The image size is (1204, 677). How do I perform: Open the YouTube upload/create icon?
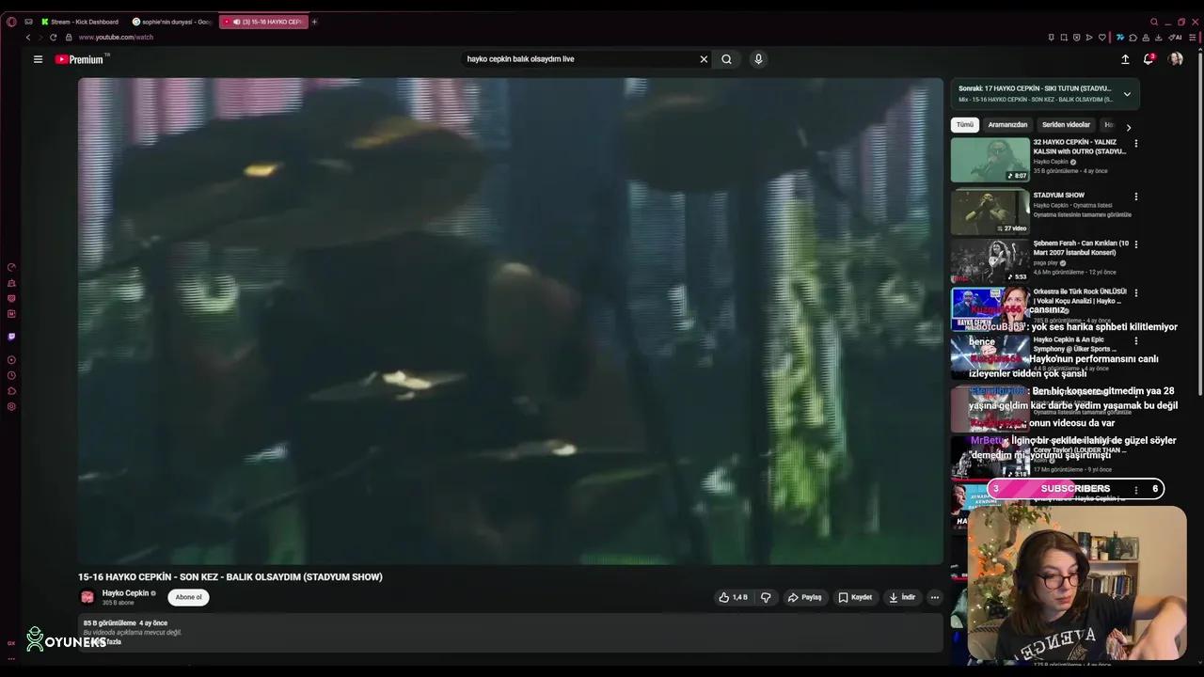tap(1125, 59)
